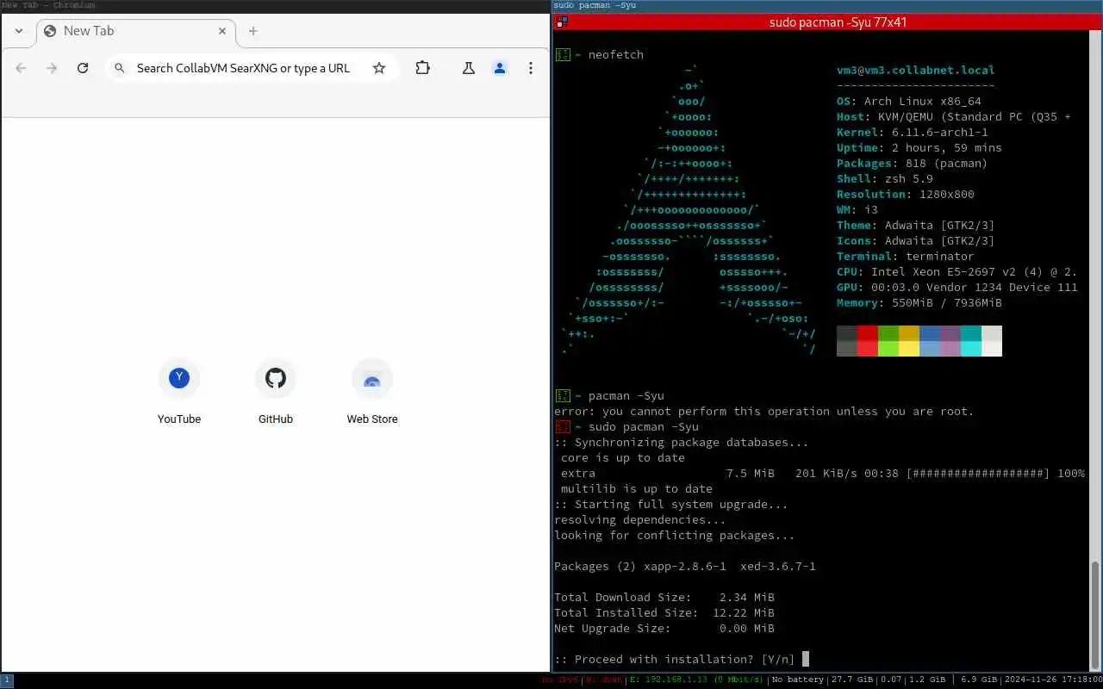Click the 'Kernel: 6.11.6-arch1-1' line
The height and width of the screenshot is (689, 1103).
[x=913, y=133]
